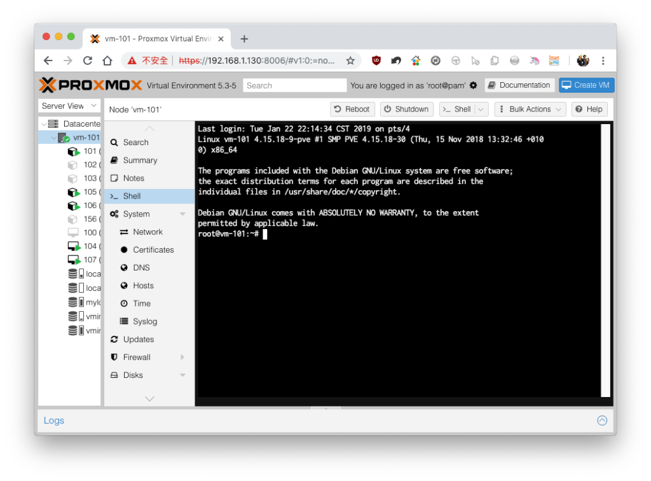Viewport: 651px width, 481px height.
Task: Collapse the System menu section
Action: coord(182,214)
